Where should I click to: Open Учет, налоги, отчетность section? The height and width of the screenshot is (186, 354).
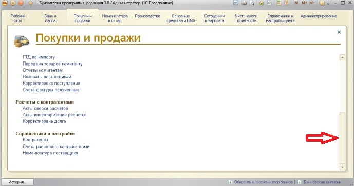(x=247, y=18)
